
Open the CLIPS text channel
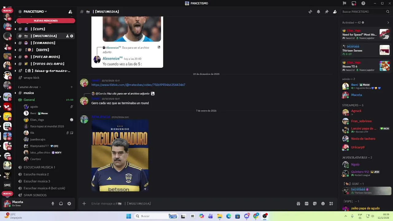click(x=45, y=29)
